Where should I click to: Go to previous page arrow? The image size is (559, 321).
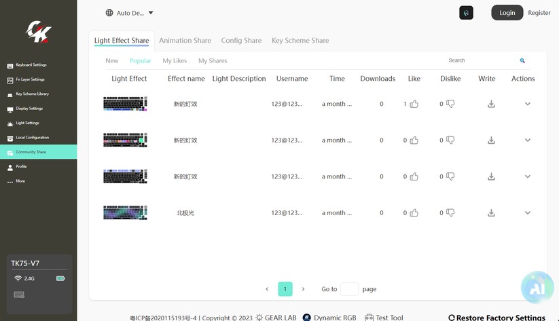pos(267,289)
